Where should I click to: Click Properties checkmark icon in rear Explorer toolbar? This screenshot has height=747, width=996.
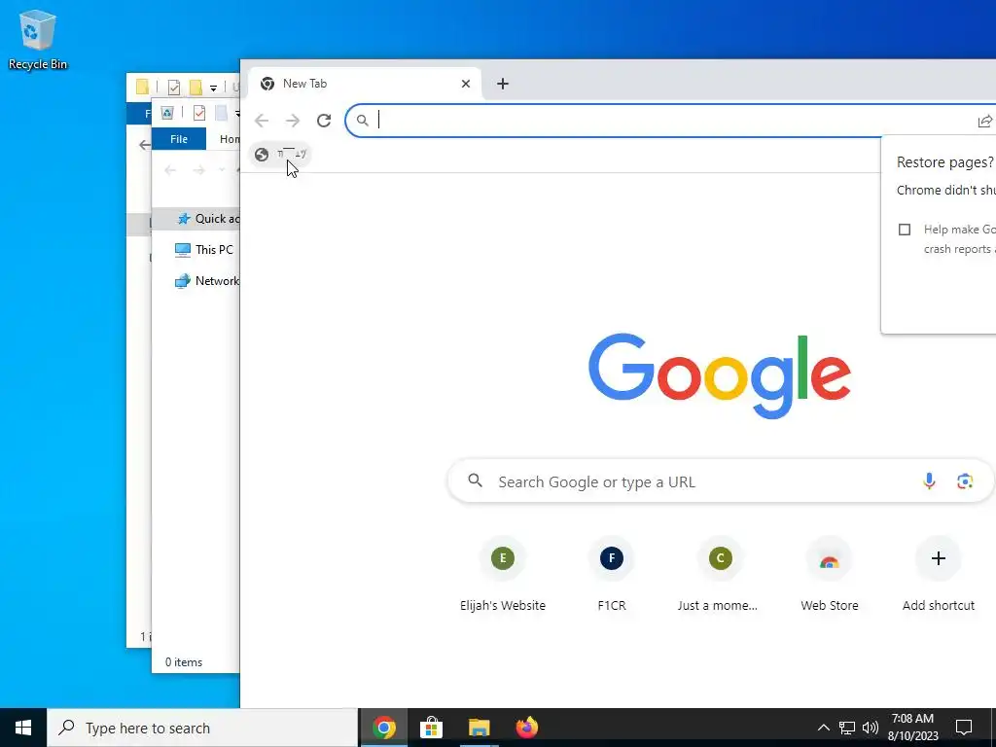click(173, 87)
